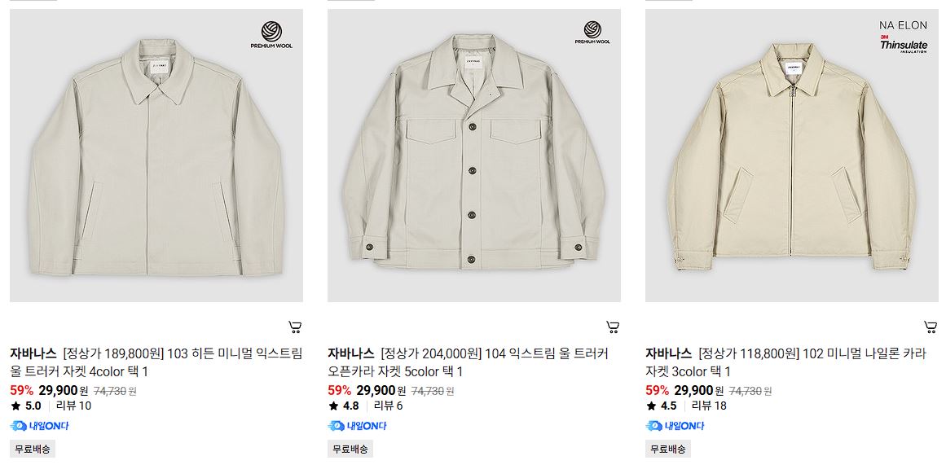Open the zip-up nylon collar jacket image

[x=791, y=156]
